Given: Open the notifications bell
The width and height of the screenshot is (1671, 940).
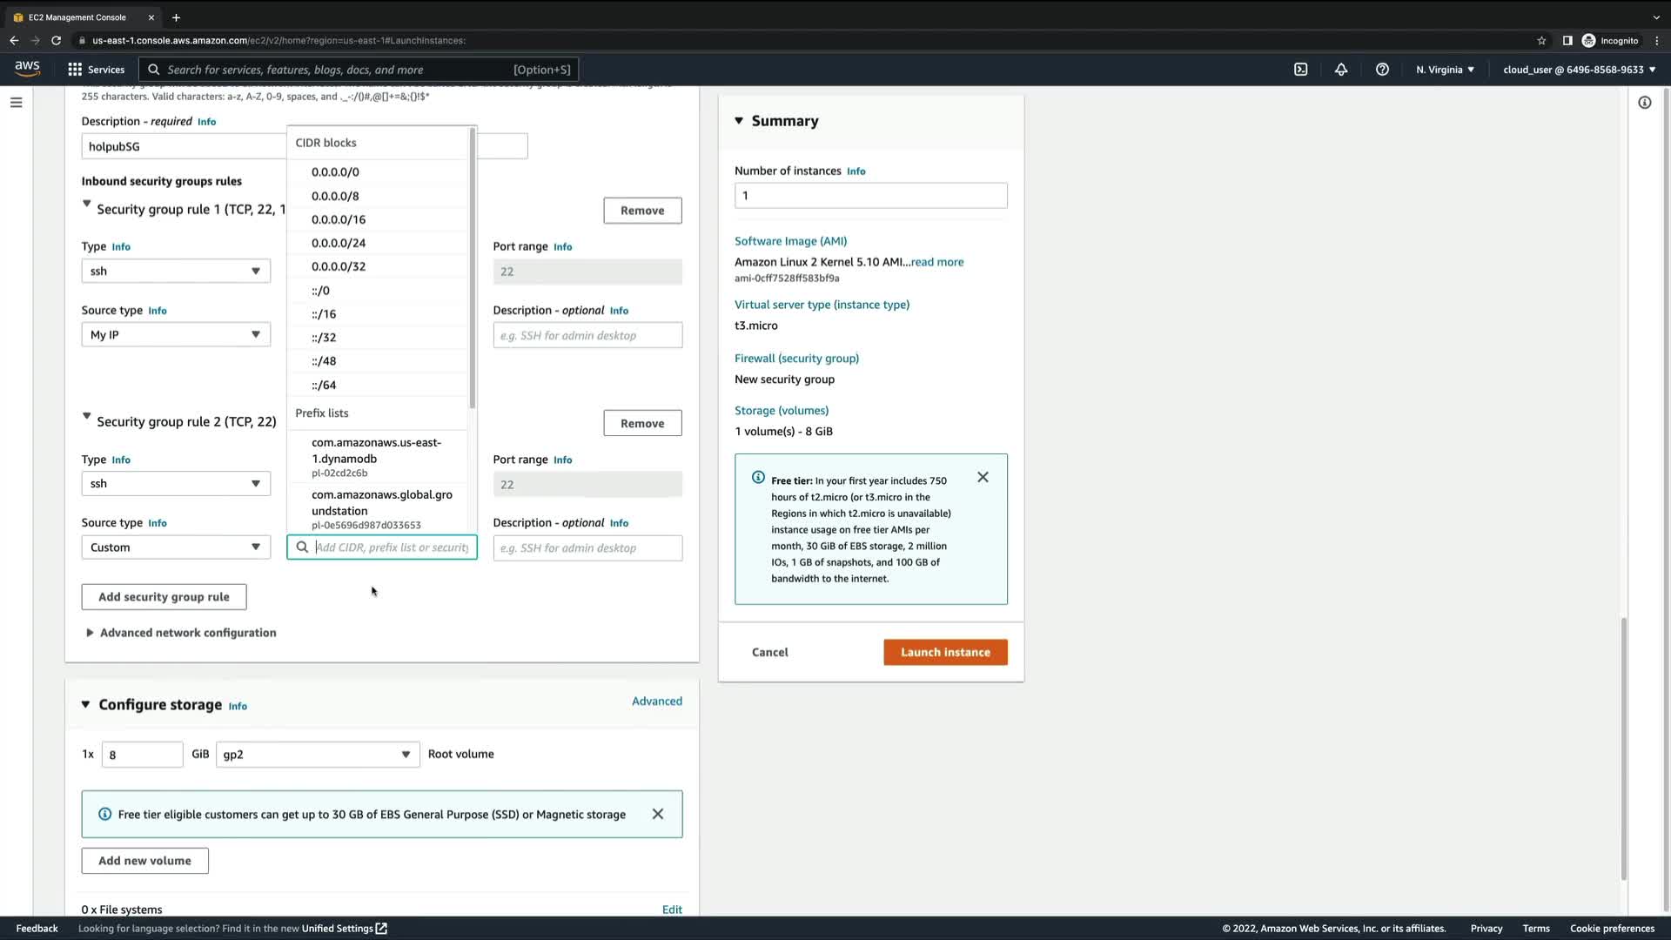Looking at the screenshot, I should (1341, 70).
